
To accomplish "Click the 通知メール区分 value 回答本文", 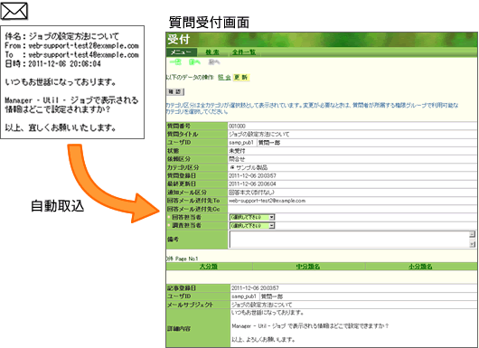I will tap(251, 193).
